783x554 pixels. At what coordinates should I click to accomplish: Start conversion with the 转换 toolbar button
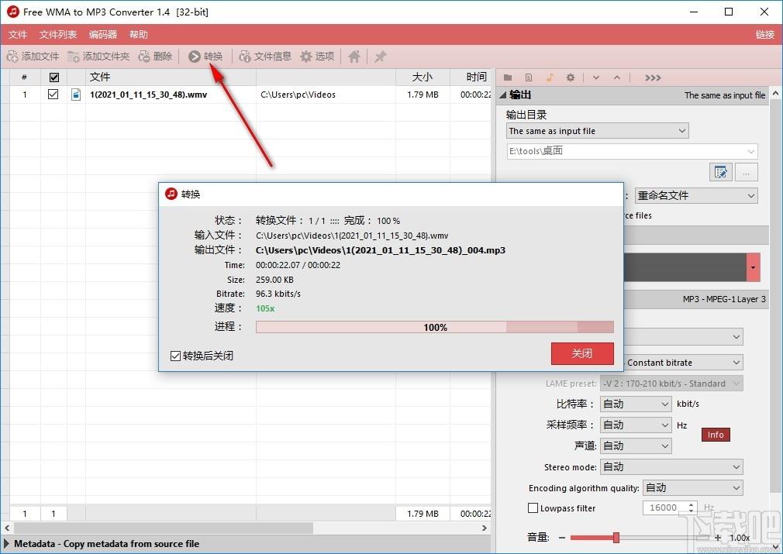205,57
